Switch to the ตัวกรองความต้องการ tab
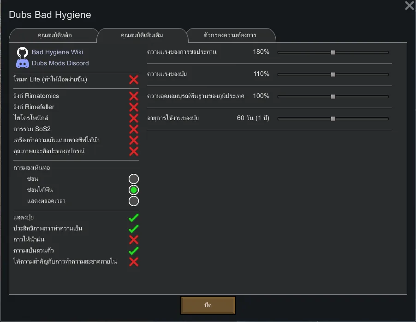The image size is (416, 322). pyautogui.click(x=230, y=35)
